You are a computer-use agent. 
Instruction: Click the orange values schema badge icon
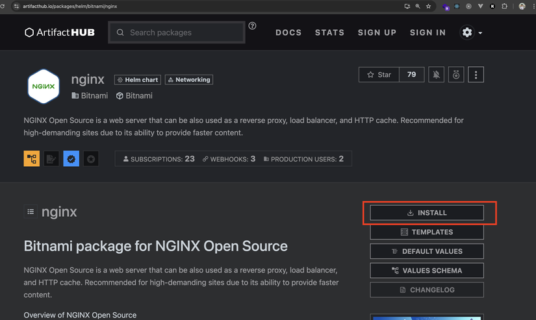pos(31,158)
